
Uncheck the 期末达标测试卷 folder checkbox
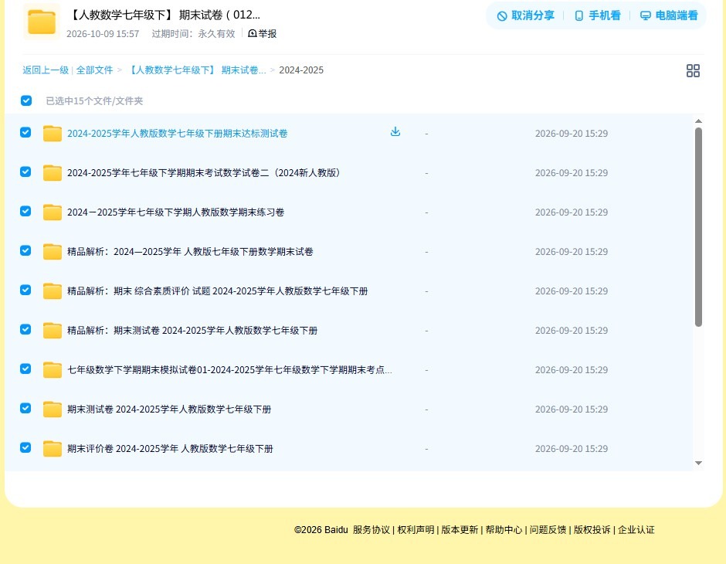click(25, 132)
